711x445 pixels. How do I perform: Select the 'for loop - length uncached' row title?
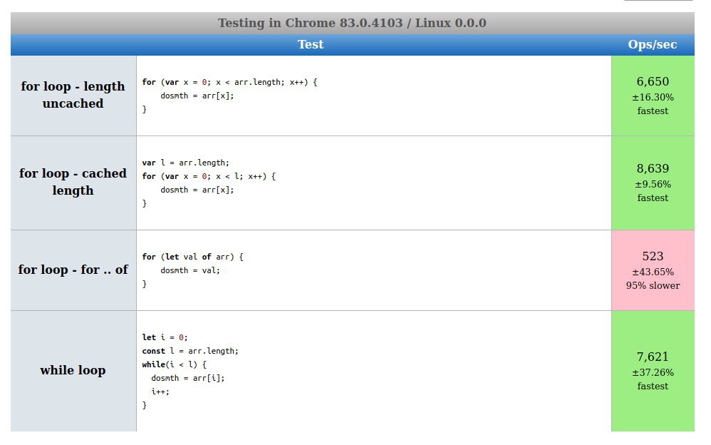tap(73, 95)
